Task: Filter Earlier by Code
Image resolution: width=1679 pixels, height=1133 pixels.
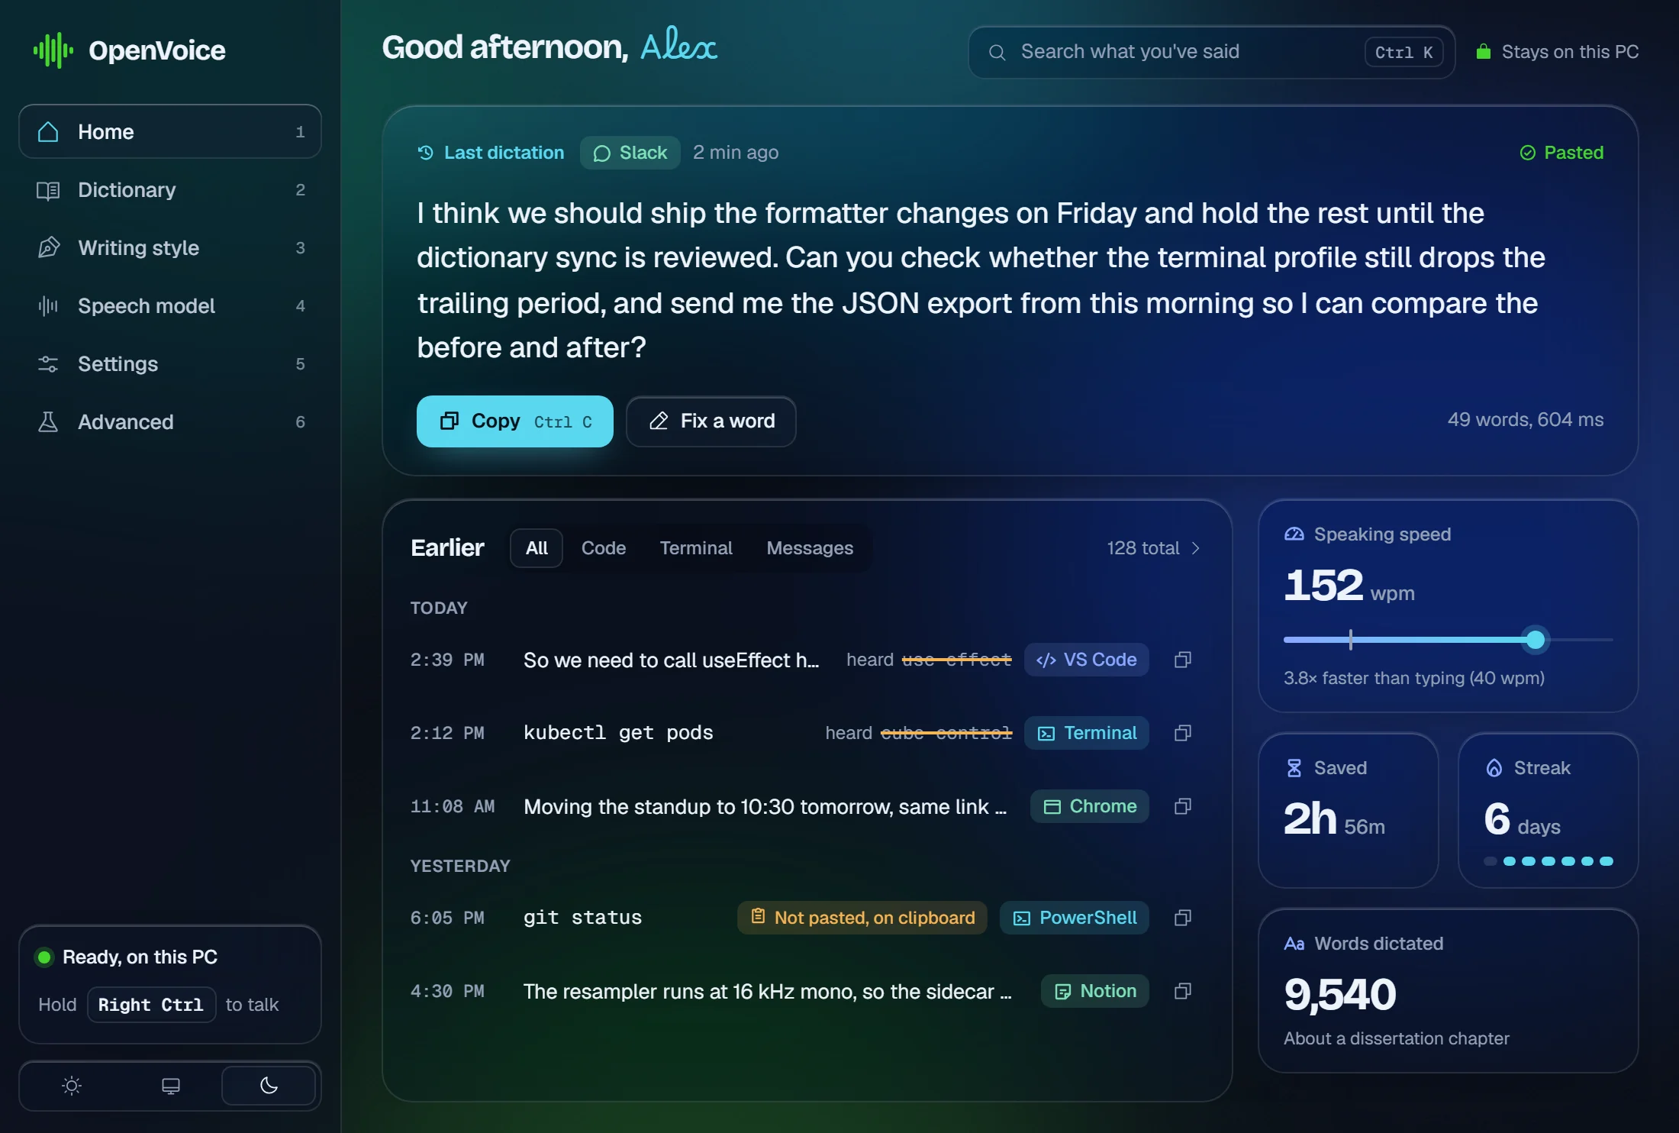Action: [604, 548]
